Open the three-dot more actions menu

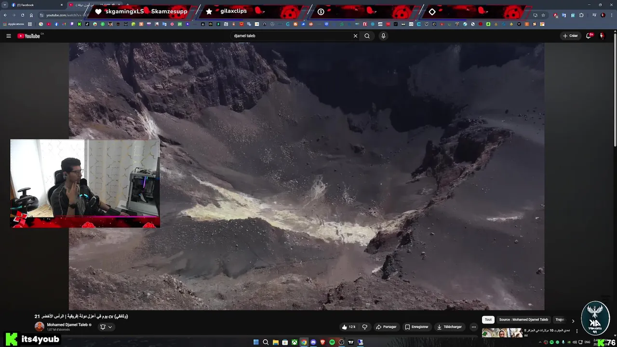click(473, 327)
